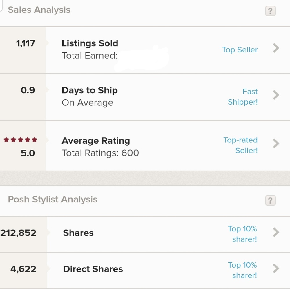Expand Days to Ship chevron
This screenshot has height=289, width=290.
pyautogui.click(x=276, y=95)
